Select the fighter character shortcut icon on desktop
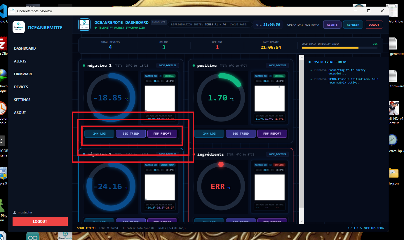The image size is (404, 240). (394, 108)
